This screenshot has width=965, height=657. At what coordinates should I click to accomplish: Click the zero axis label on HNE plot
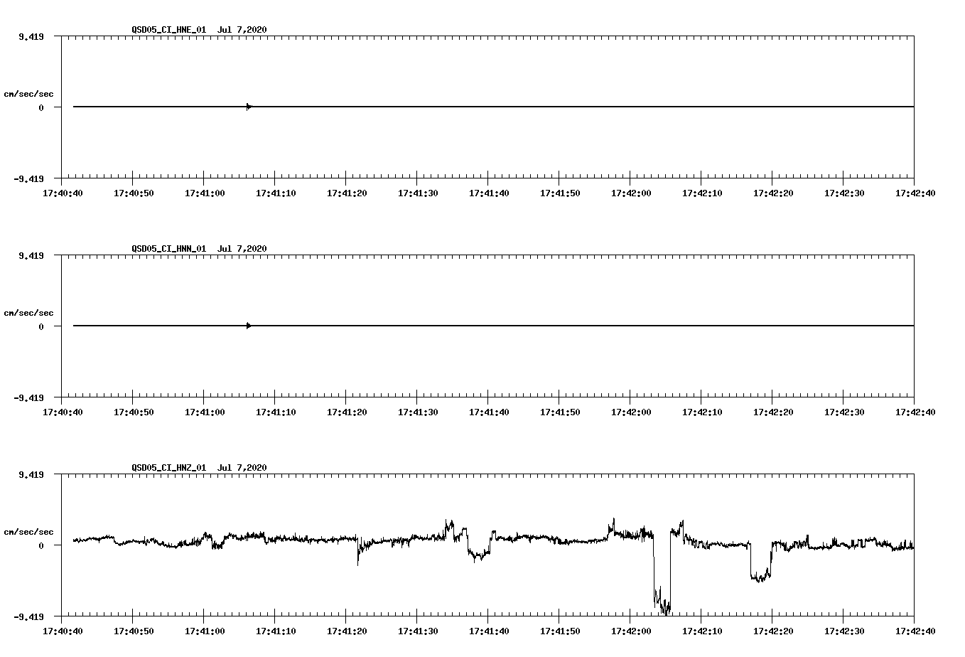coord(41,107)
